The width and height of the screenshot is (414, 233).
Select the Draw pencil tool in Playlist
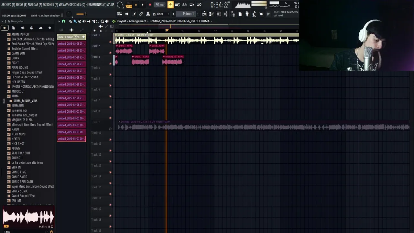tap(71, 21)
